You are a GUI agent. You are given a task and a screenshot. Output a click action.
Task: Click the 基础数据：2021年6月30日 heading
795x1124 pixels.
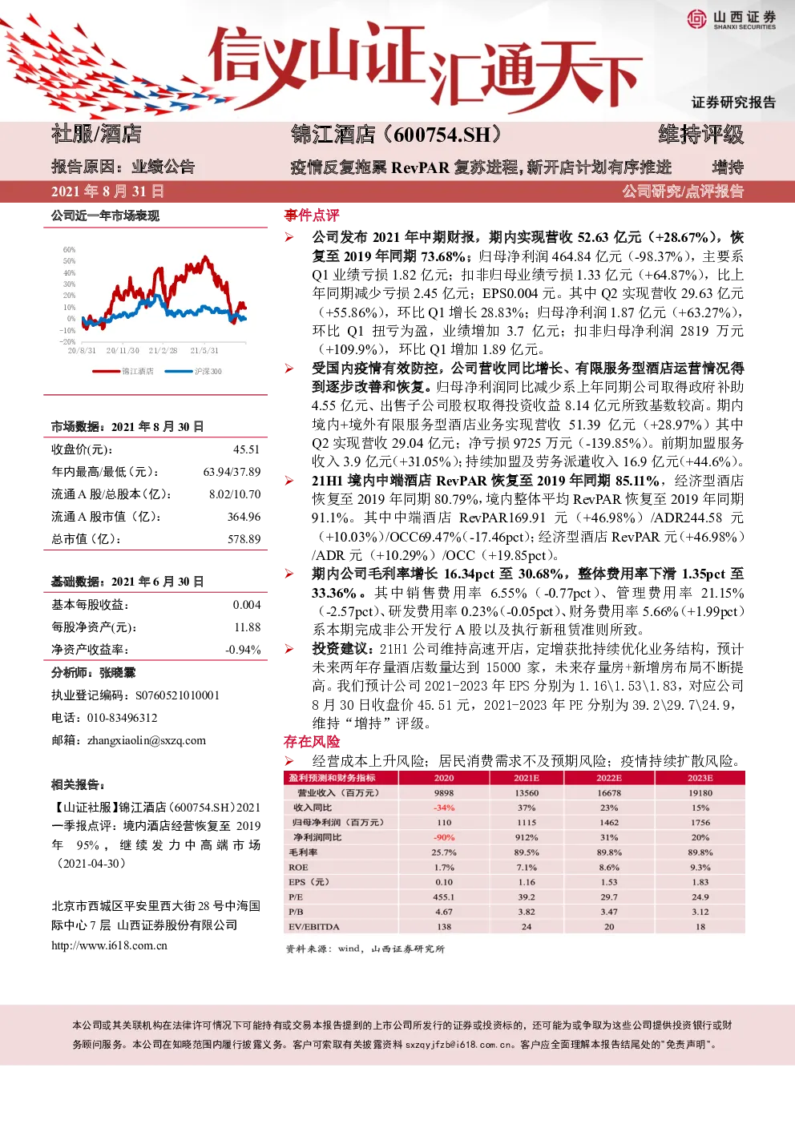tap(127, 582)
